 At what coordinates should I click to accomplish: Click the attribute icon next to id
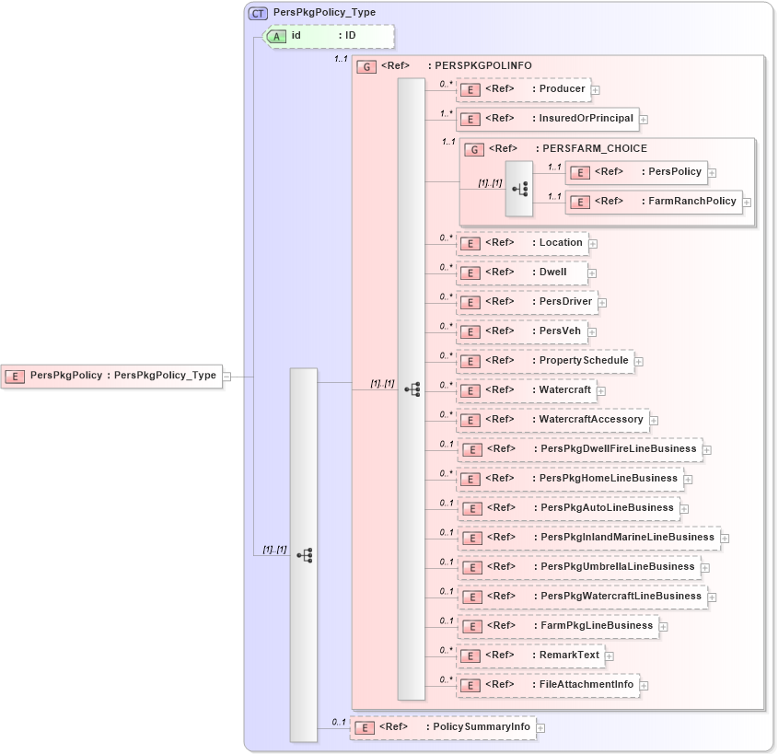coord(276,37)
